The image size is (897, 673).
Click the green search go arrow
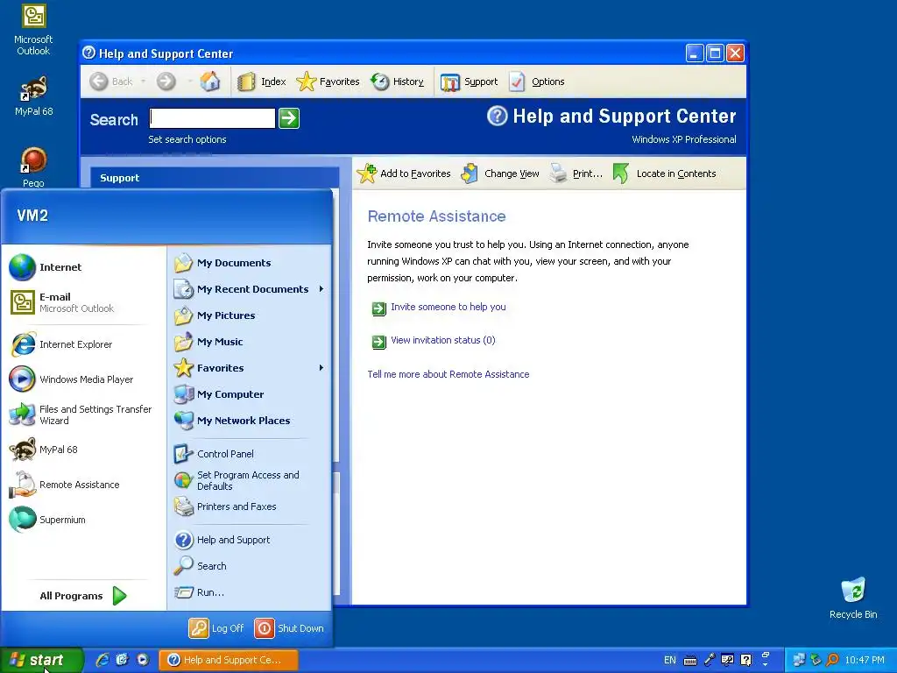coord(289,118)
